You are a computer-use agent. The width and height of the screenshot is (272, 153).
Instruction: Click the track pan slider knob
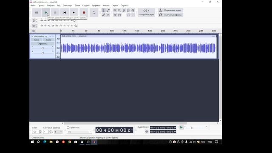[x=42, y=53]
